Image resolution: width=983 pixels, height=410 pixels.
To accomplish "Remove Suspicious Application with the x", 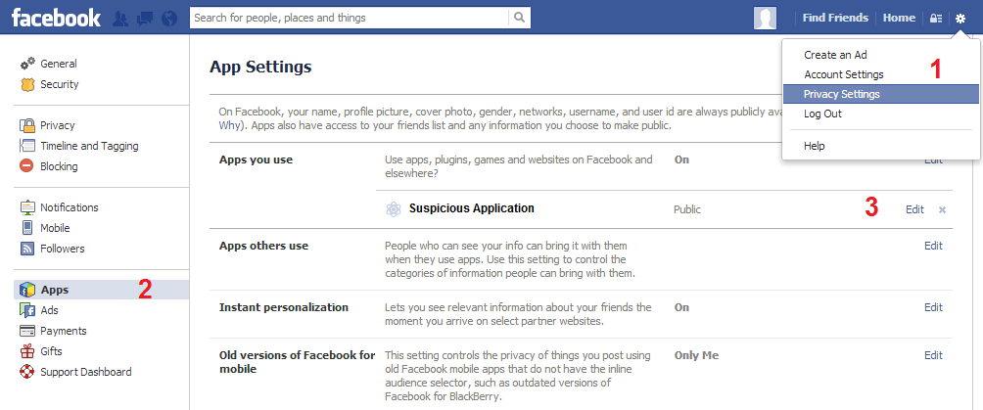I will point(942,210).
